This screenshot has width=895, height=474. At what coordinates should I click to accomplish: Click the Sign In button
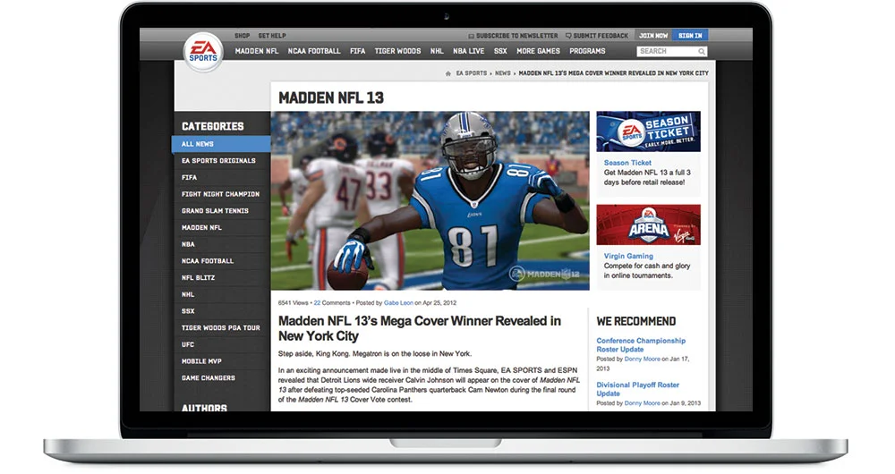click(x=690, y=36)
